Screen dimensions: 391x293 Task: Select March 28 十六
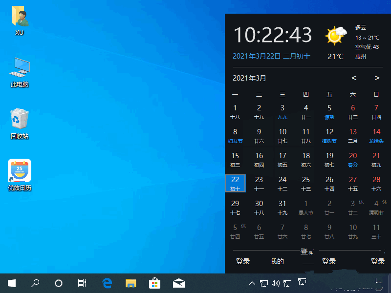376,184
